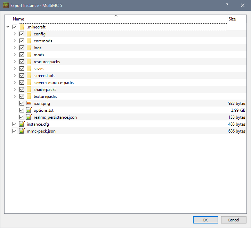This screenshot has width=251, height=228.
Task: Expand the config folder tree
Action: (x=15, y=34)
